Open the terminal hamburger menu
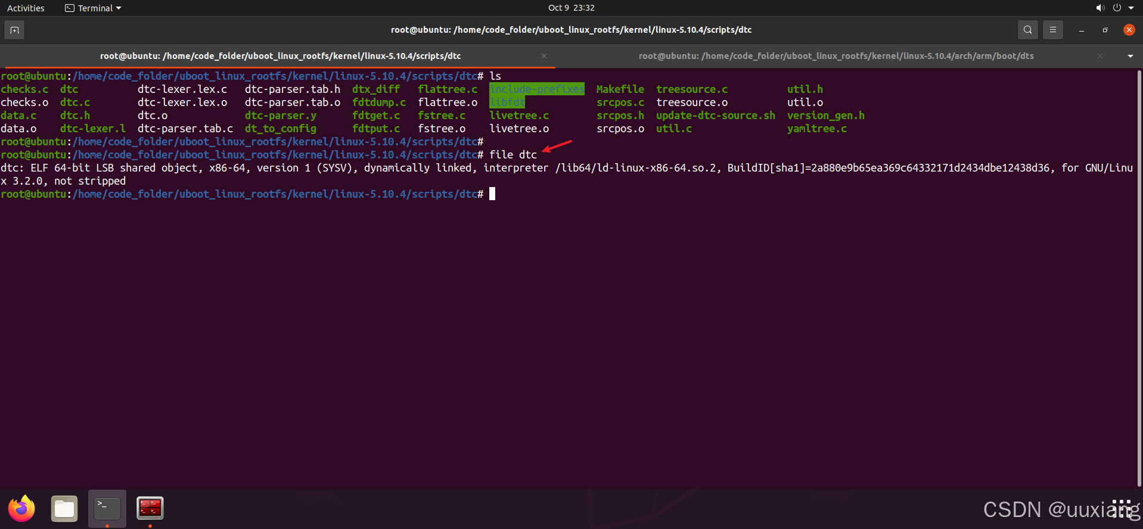The width and height of the screenshot is (1143, 529). click(x=1053, y=30)
